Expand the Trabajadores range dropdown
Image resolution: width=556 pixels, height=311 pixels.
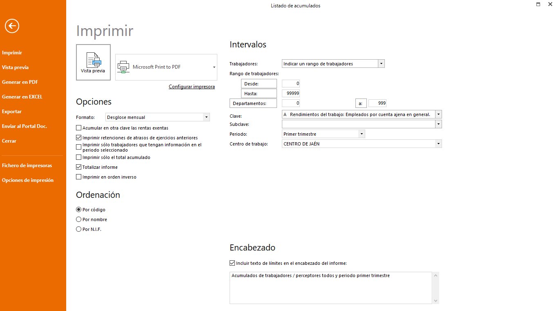381,64
